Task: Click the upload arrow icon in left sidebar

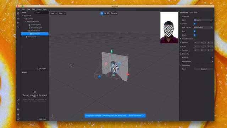Action: [x=18, y=104]
